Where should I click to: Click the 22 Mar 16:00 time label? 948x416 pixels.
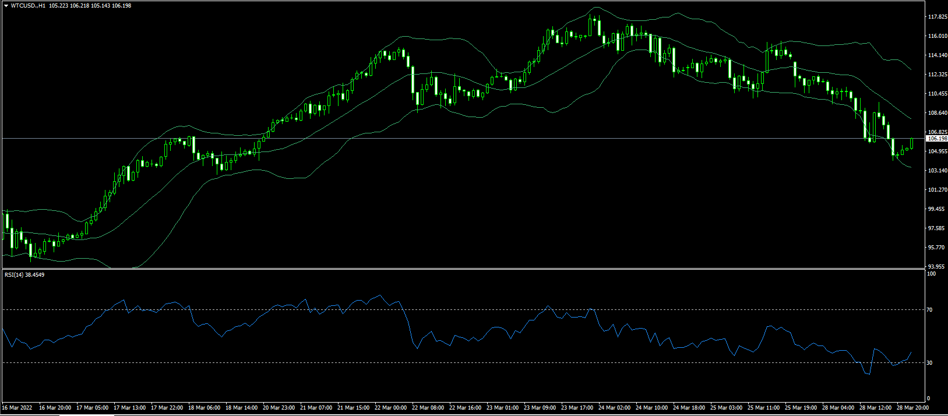click(465, 408)
